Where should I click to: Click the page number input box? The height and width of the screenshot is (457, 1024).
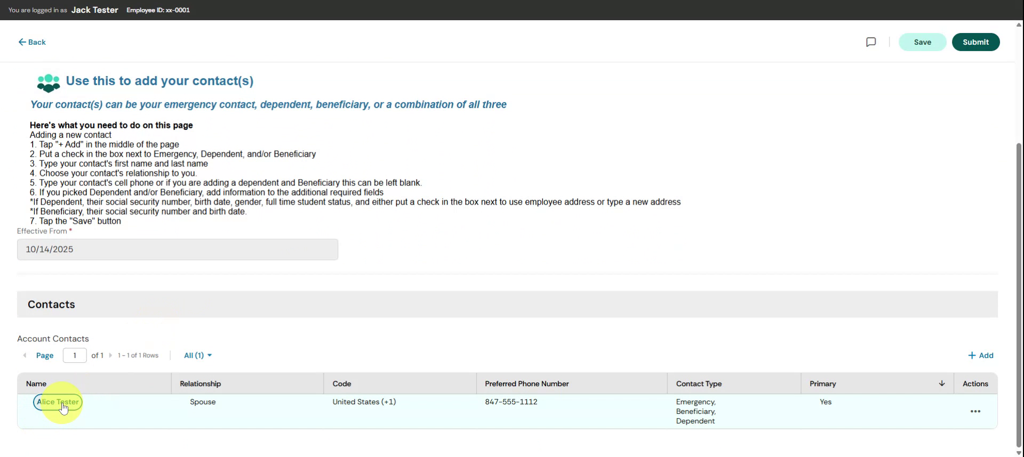point(75,355)
